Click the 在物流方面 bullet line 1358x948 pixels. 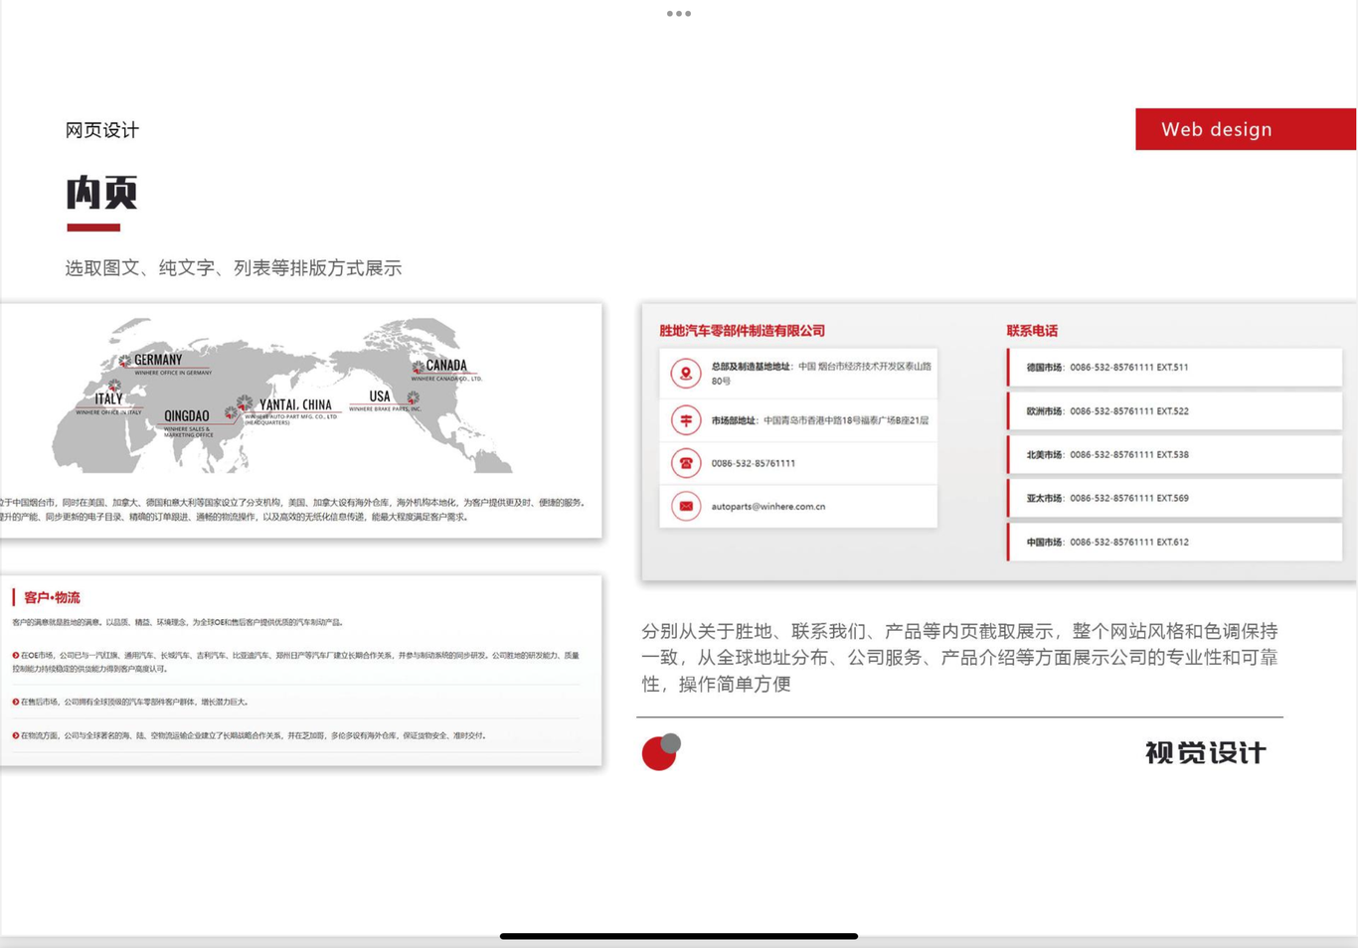pyautogui.click(x=249, y=735)
